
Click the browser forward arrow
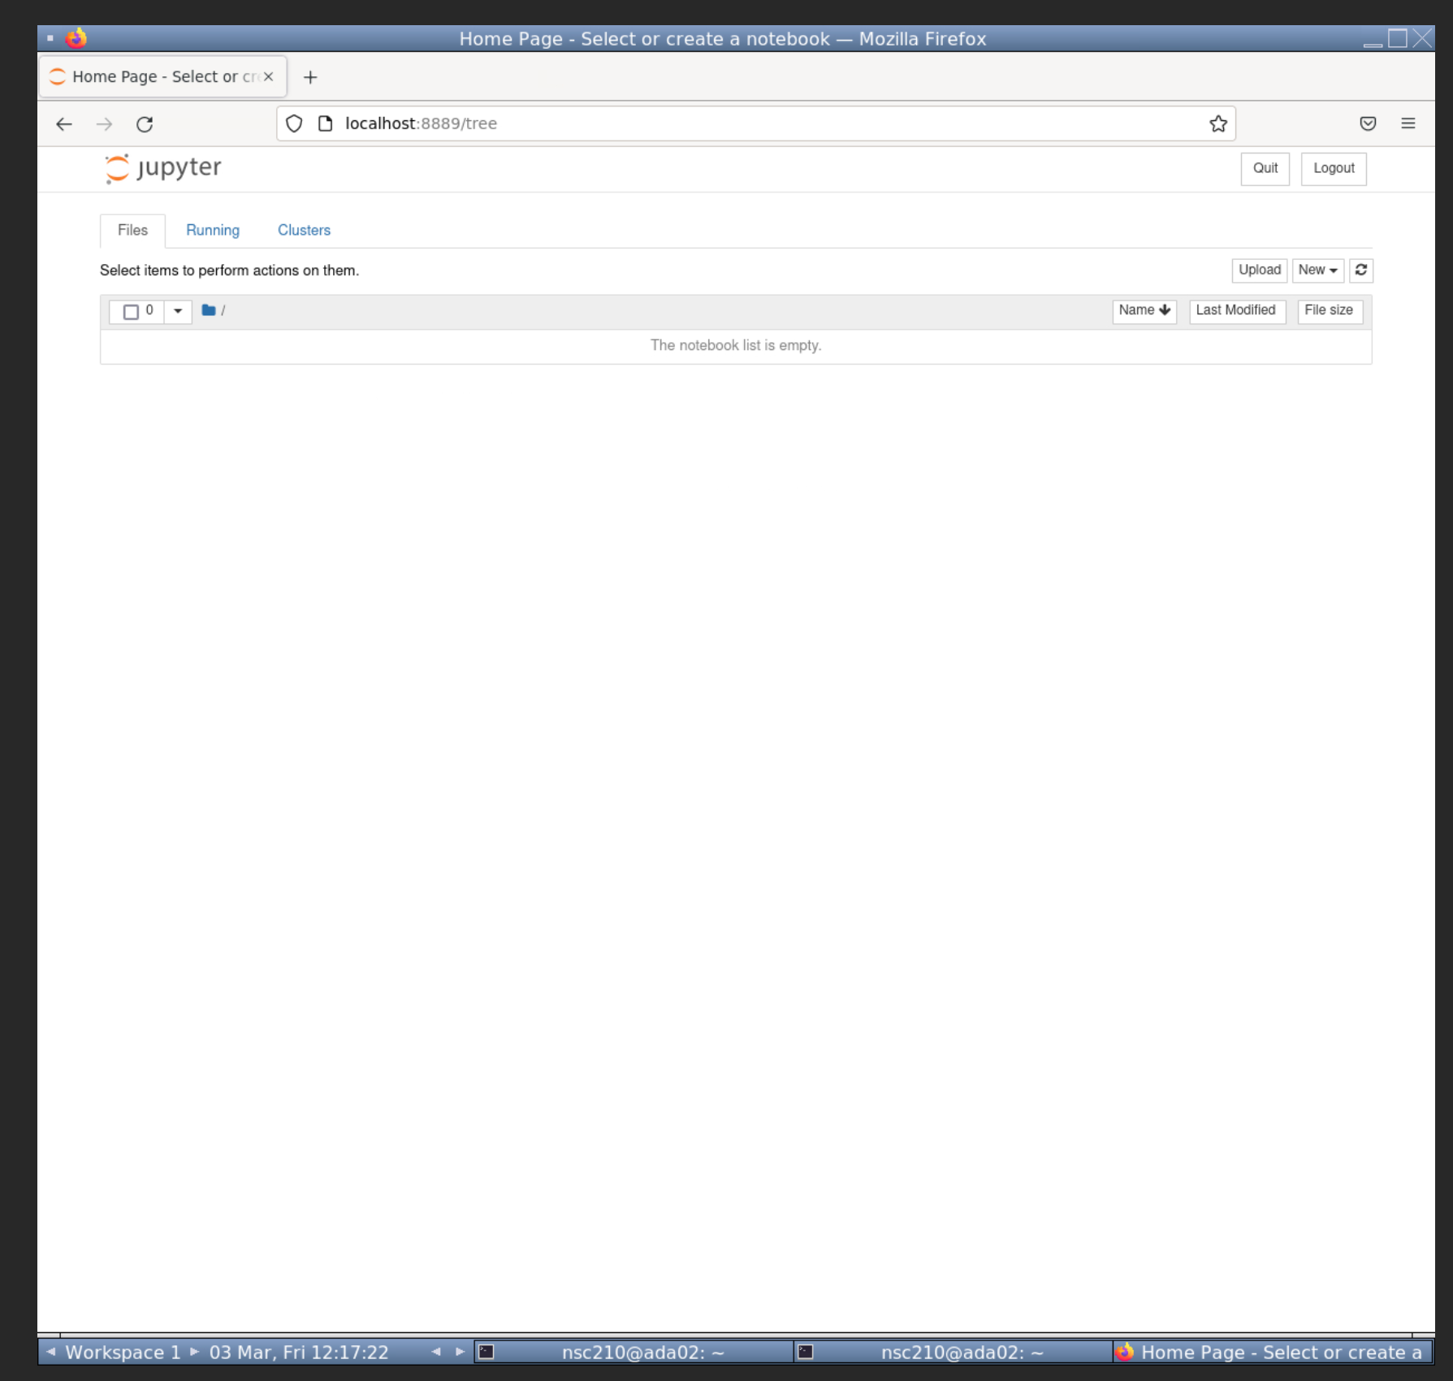[x=104, y=124]
